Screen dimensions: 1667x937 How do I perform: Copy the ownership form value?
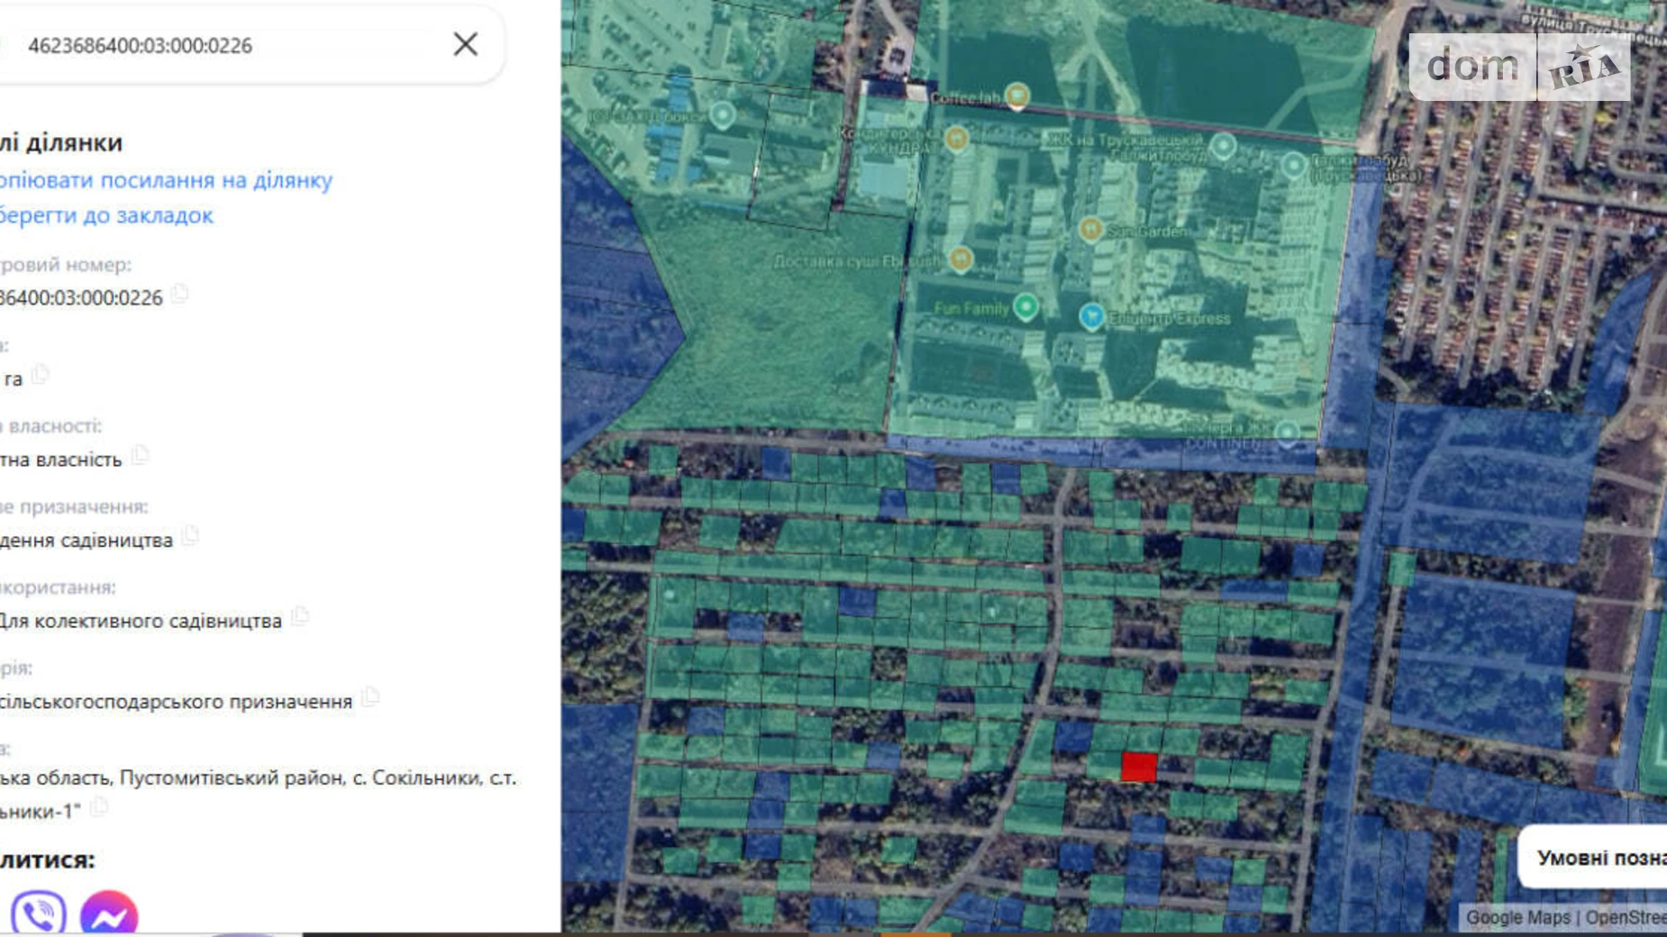140,457
